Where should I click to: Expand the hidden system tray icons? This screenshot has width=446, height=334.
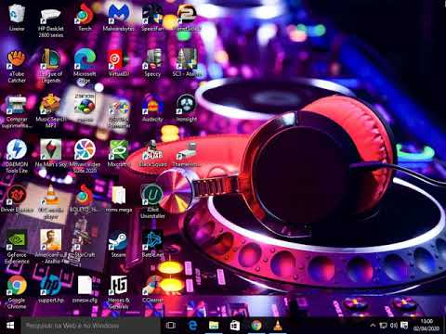tap(373, 326)
